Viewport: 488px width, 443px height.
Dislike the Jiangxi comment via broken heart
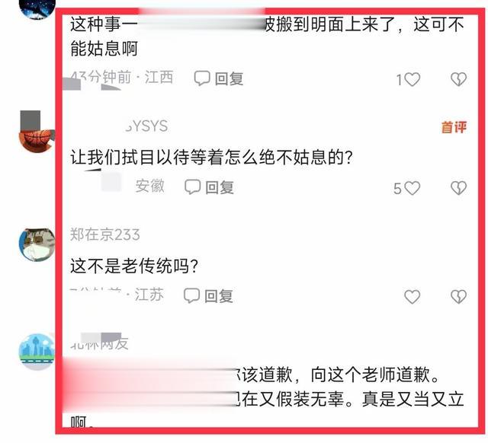(459, 79)
